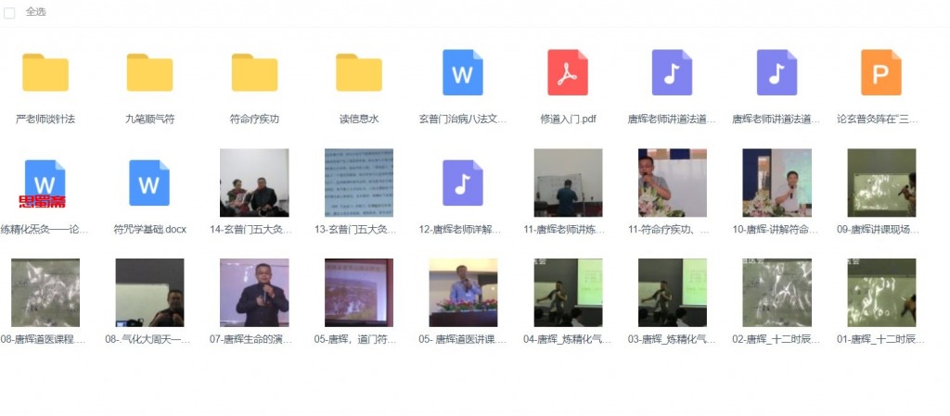950x416 pixels.
Task: Open the 11-唐辉老师讲炼 video thumbnail
Action: (569, 183)
